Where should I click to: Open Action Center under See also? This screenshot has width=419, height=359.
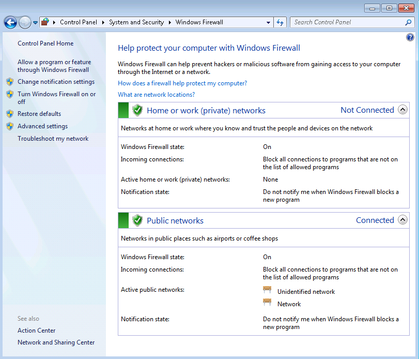click(x=36, y=331)
